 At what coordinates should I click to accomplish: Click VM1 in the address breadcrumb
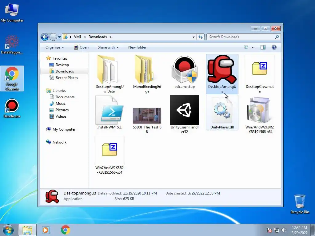78,37
